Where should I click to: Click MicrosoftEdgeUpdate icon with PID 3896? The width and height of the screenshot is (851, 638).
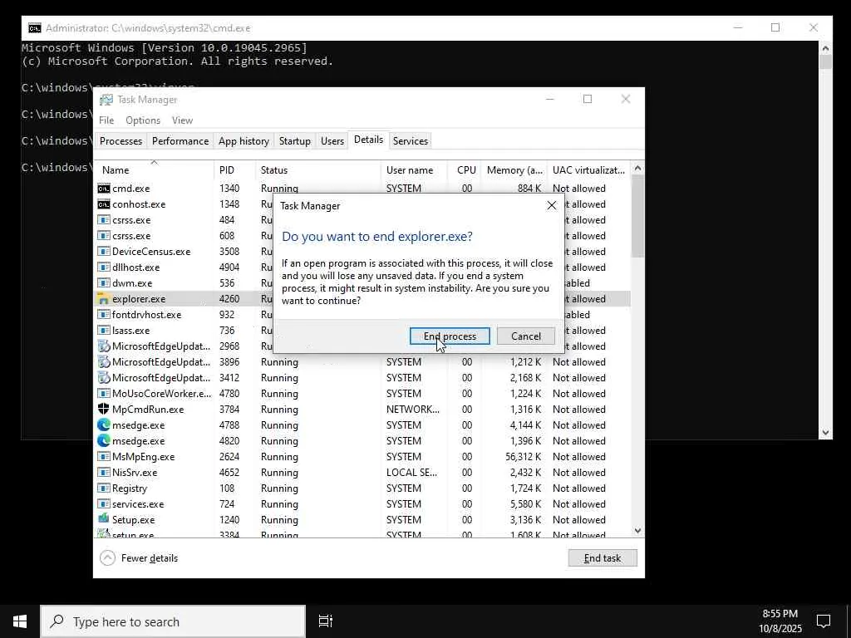(x=104, y=362)
